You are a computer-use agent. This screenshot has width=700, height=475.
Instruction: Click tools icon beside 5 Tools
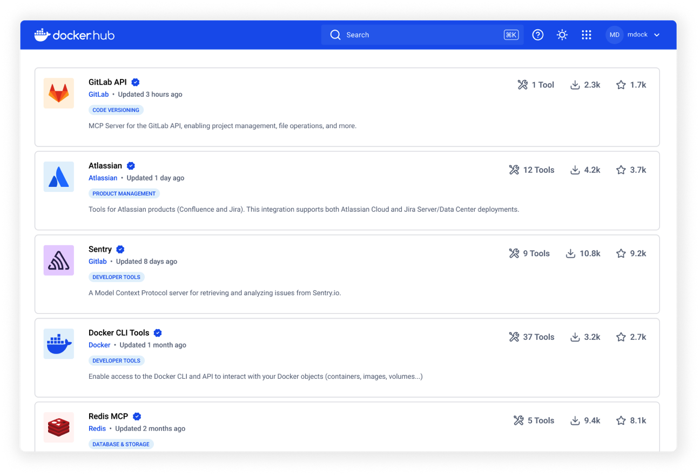click(519, 420)
